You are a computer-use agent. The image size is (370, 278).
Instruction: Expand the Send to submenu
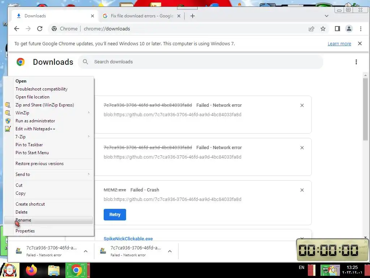tap(48, 174)
